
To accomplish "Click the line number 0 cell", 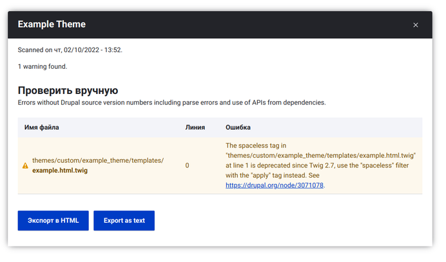I will click(x=188, y=165).
